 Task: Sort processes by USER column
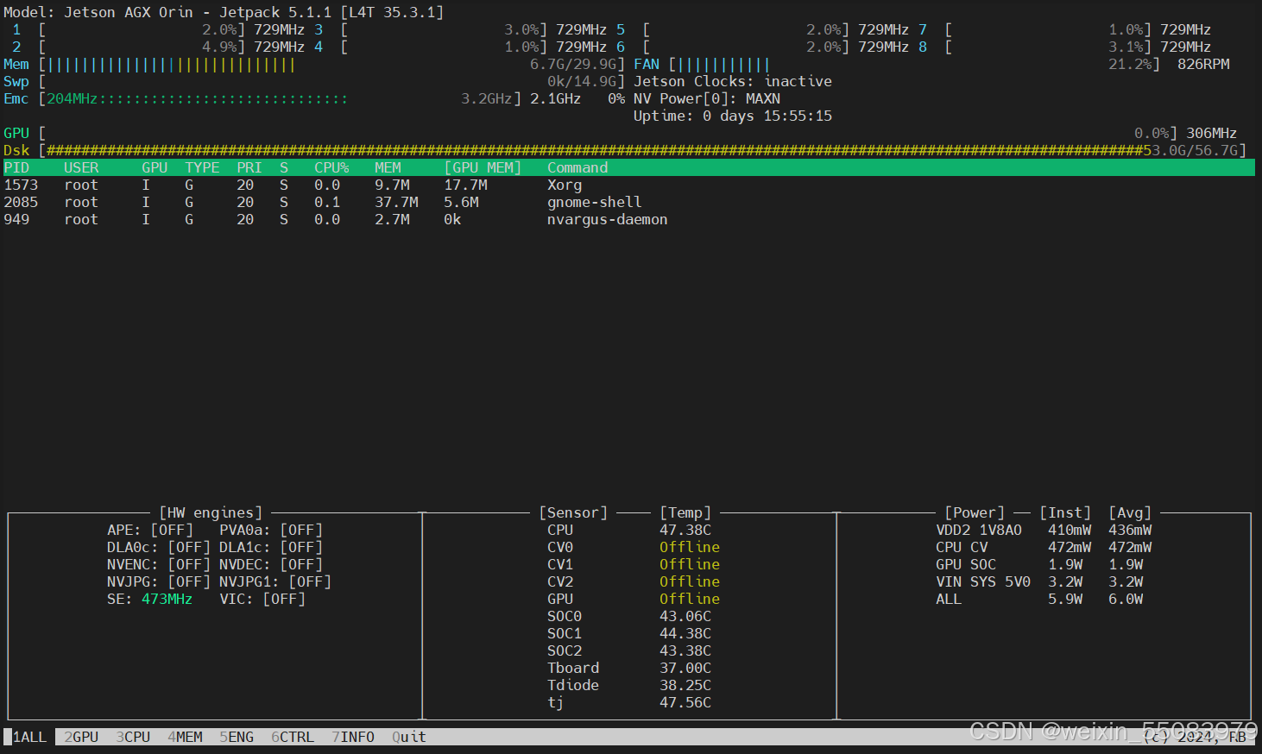pos(81,167)
